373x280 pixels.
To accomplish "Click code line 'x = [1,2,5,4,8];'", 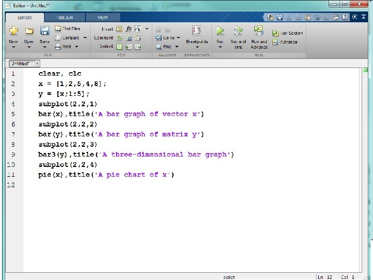I will point(73,84).
